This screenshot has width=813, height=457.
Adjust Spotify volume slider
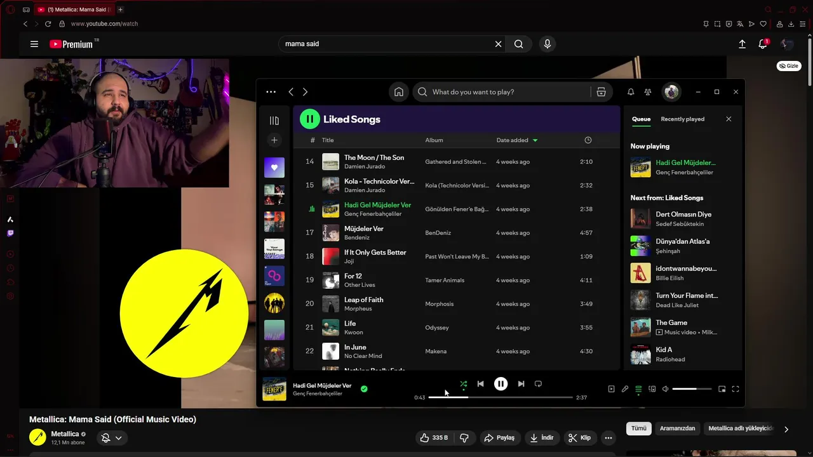pyautogui.click(x=692, y=389)
